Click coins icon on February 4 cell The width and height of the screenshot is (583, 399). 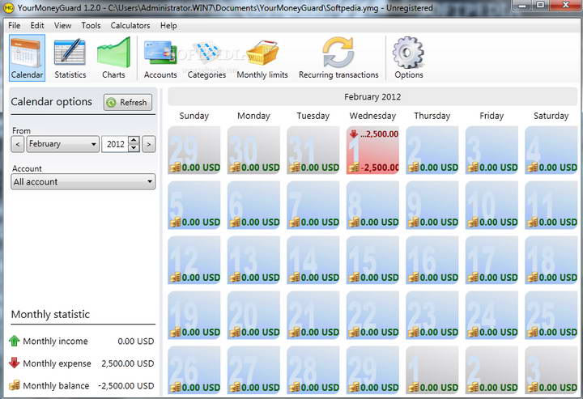coord(532,168)
